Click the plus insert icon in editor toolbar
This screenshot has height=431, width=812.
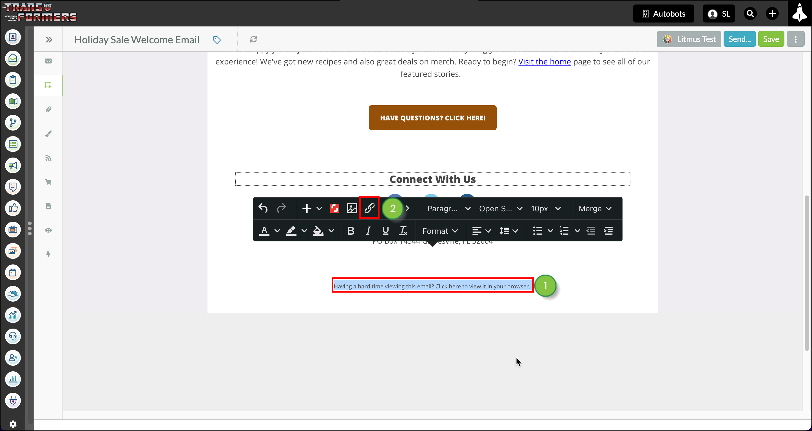[307, 208]
